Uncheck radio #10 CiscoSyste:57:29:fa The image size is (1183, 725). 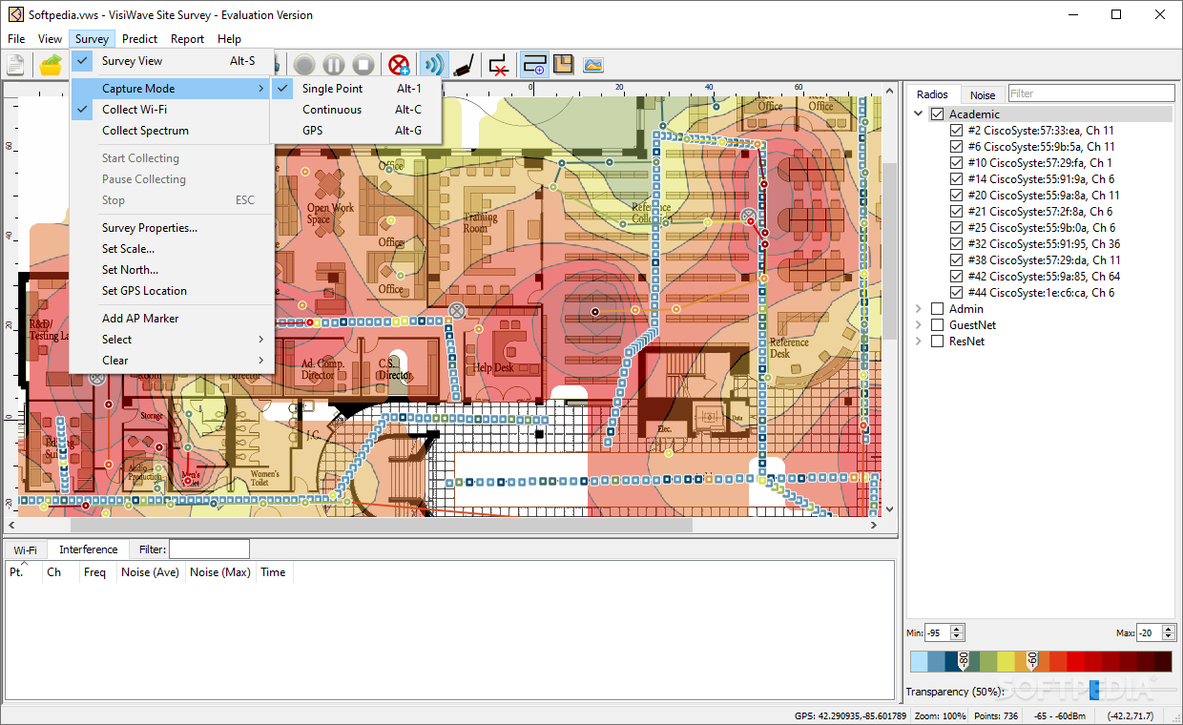point(956,163)
